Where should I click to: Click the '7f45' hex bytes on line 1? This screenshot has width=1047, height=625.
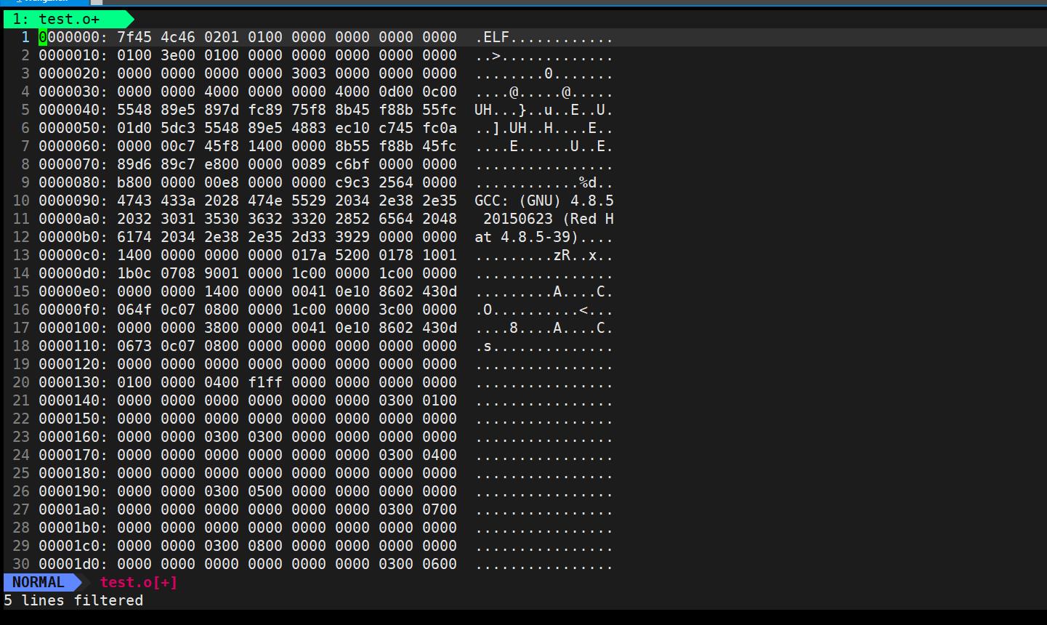[x=134, y=37]
